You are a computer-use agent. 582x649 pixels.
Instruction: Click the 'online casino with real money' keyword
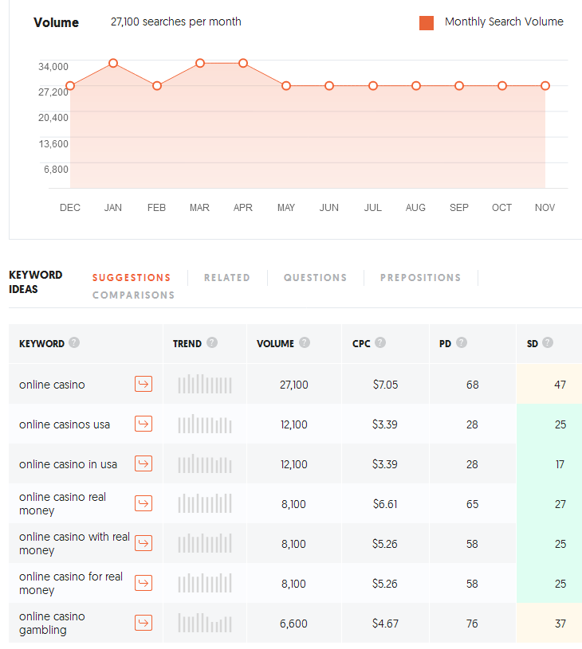coord(74,543)
